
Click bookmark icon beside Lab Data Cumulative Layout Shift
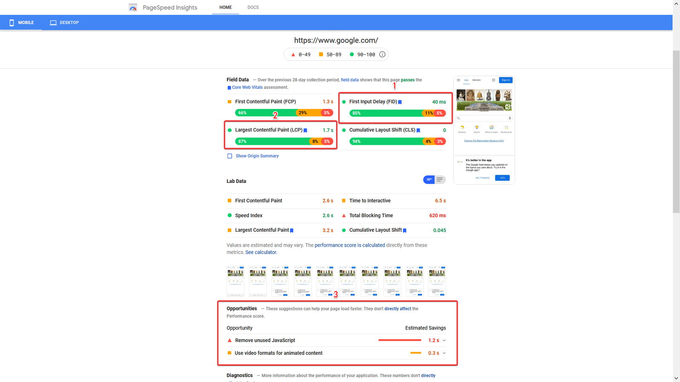pos(405,230)
